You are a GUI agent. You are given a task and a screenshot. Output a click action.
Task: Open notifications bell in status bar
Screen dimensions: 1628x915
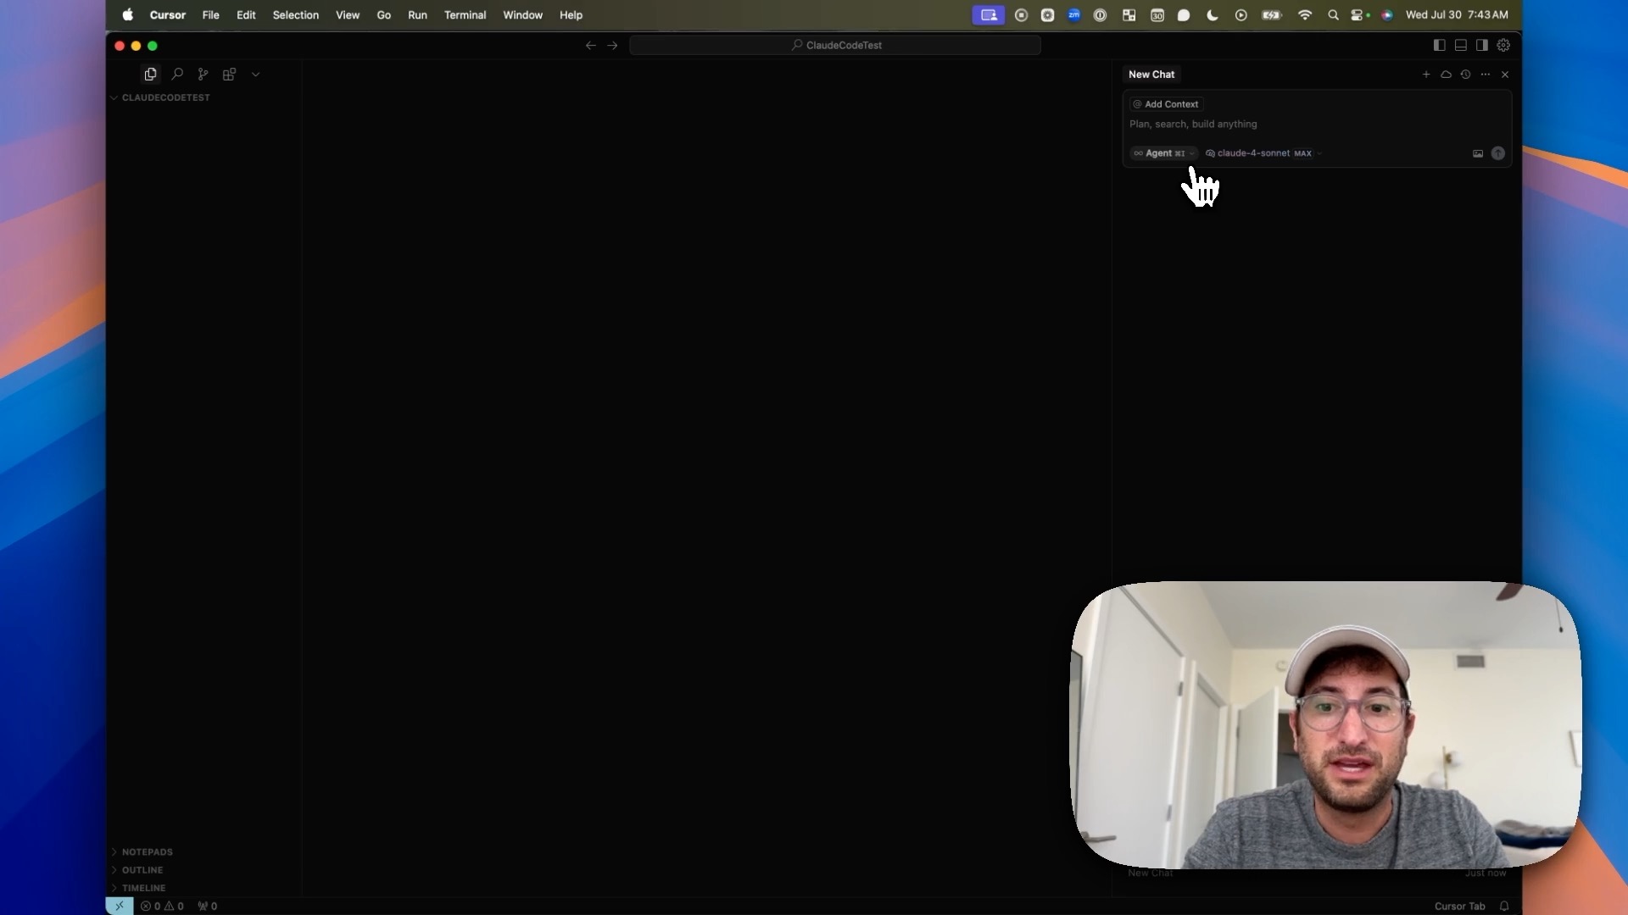pos(1504,906)
